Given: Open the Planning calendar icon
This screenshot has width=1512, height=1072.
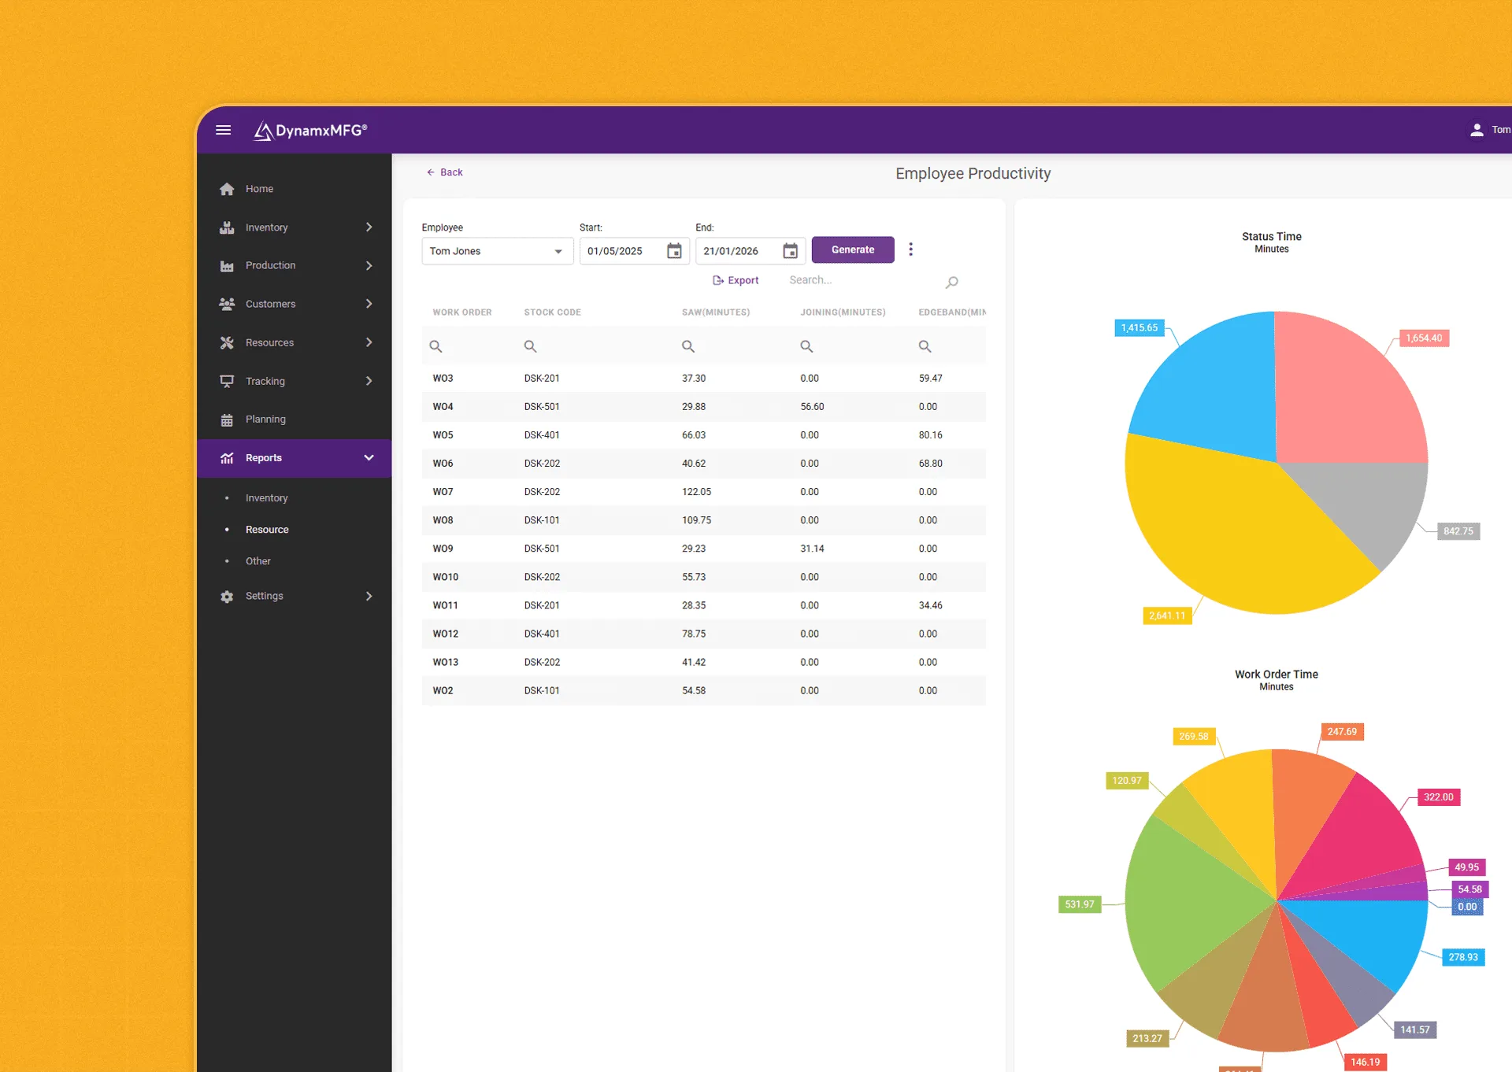Looking at the screenshot, I should point(227,419).
